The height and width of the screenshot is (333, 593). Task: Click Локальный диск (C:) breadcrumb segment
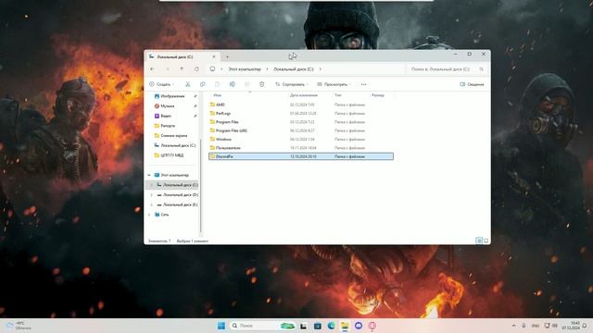[x=294, y=69]
